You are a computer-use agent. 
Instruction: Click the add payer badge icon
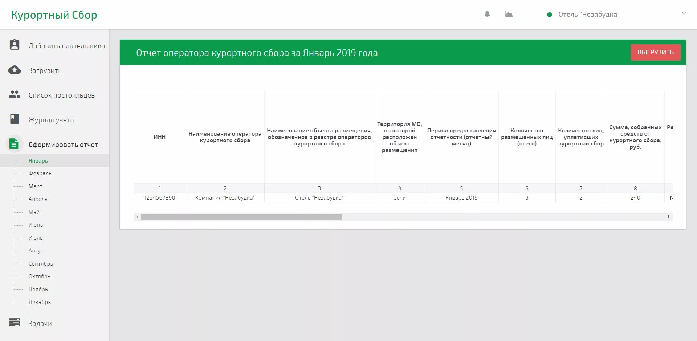[15, 45]
